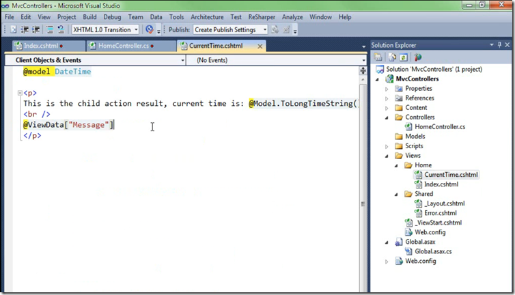This screenshot has height=295, width=515.
Task: Open the document tabs list dropdown arrow
Action: (x=363, y=46)
